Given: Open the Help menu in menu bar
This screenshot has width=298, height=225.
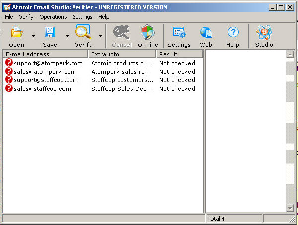Looking at the screenshot, I should (x=104, y=17).
